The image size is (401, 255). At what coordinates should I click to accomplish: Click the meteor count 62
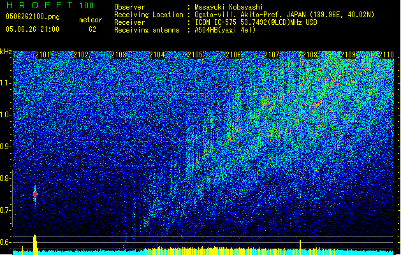pyautogui.click(x=92, y=29)
